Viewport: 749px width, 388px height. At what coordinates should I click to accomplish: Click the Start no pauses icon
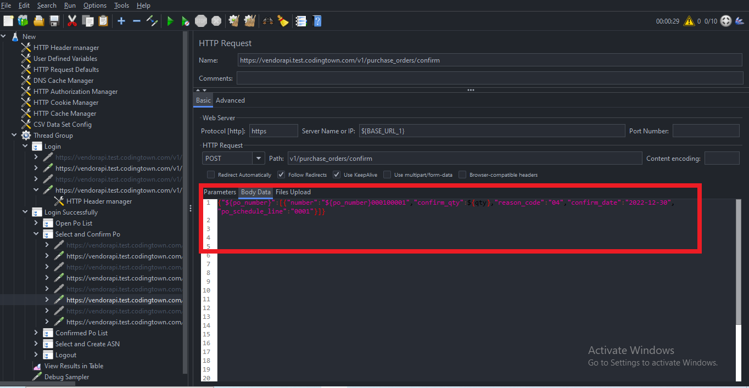pos(186,21)
